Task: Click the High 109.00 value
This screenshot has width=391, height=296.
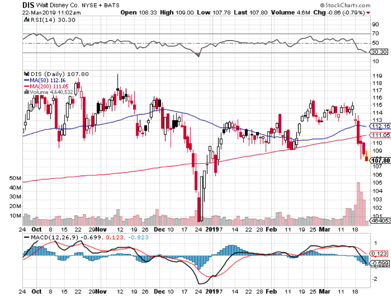Action: coord(177,12)
